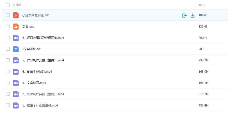This screenshot has width=228, height=115.
Task: Click video icon of 1、这是个什么赛道AI.mp4
Action: [16, 105]
